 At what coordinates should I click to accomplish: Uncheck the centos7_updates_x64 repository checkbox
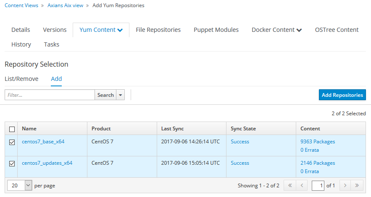pyautogui.click(x=12, y=163)
